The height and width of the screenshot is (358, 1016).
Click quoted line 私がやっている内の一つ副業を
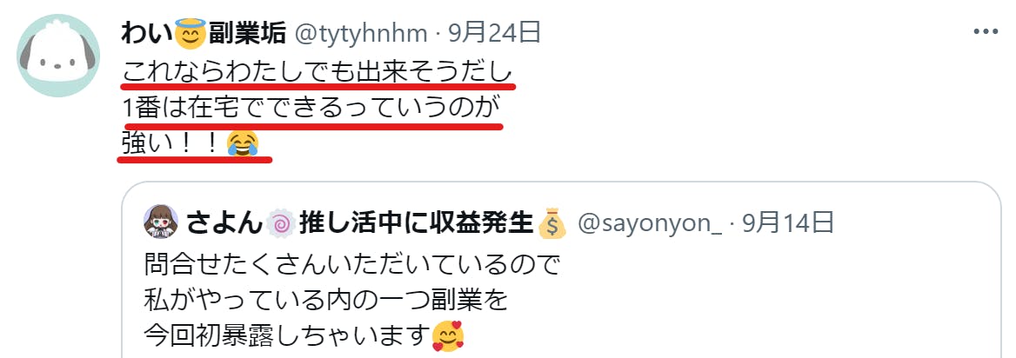point(324,300)
